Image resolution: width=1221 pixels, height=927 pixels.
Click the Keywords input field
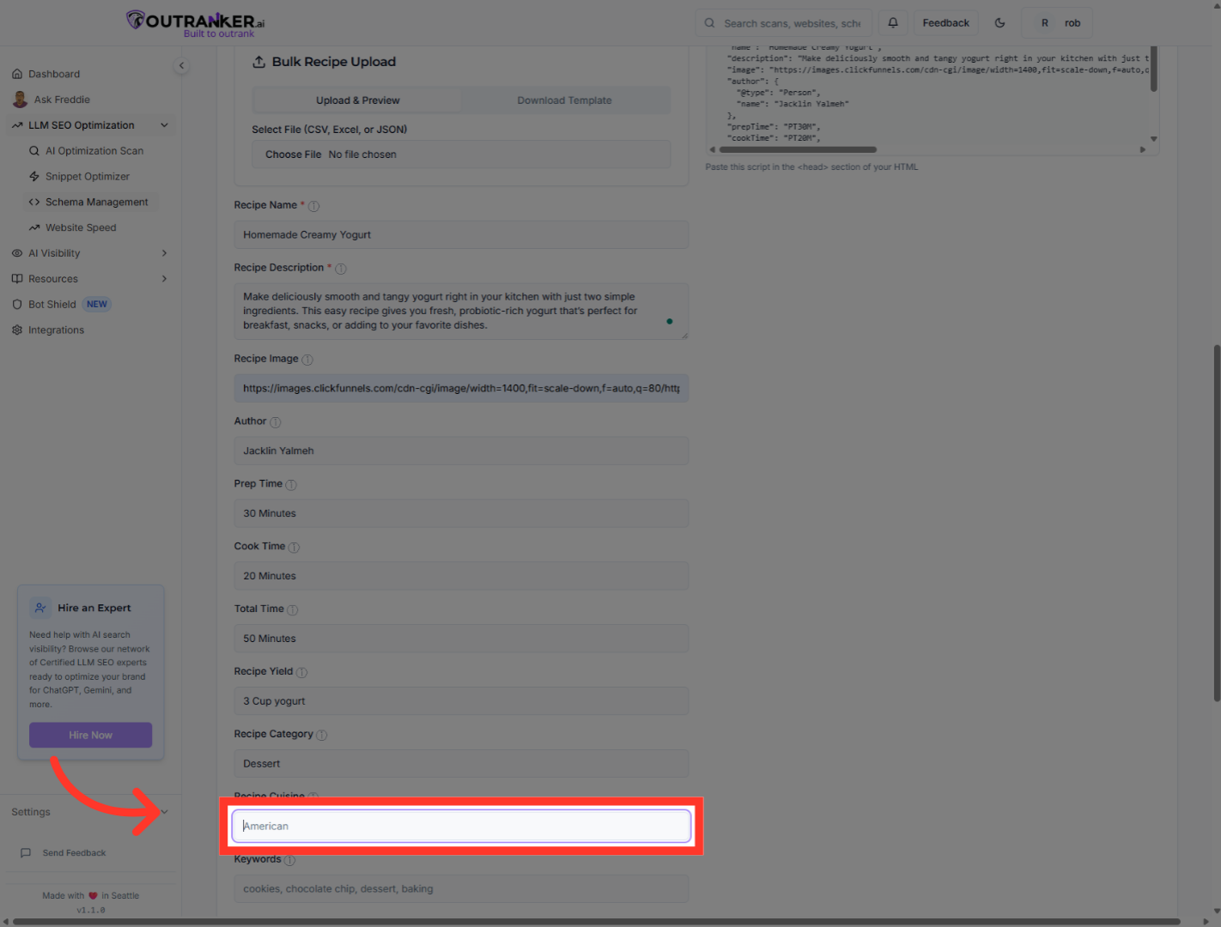coord(461,889)
